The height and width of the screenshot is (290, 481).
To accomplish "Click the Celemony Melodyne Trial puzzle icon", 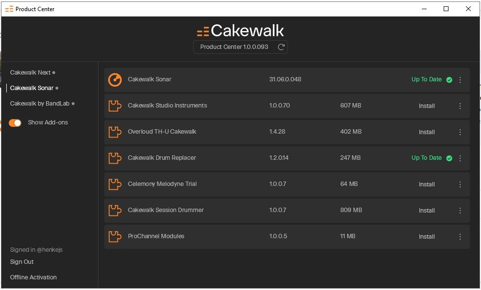I will [x=115, y=184].
